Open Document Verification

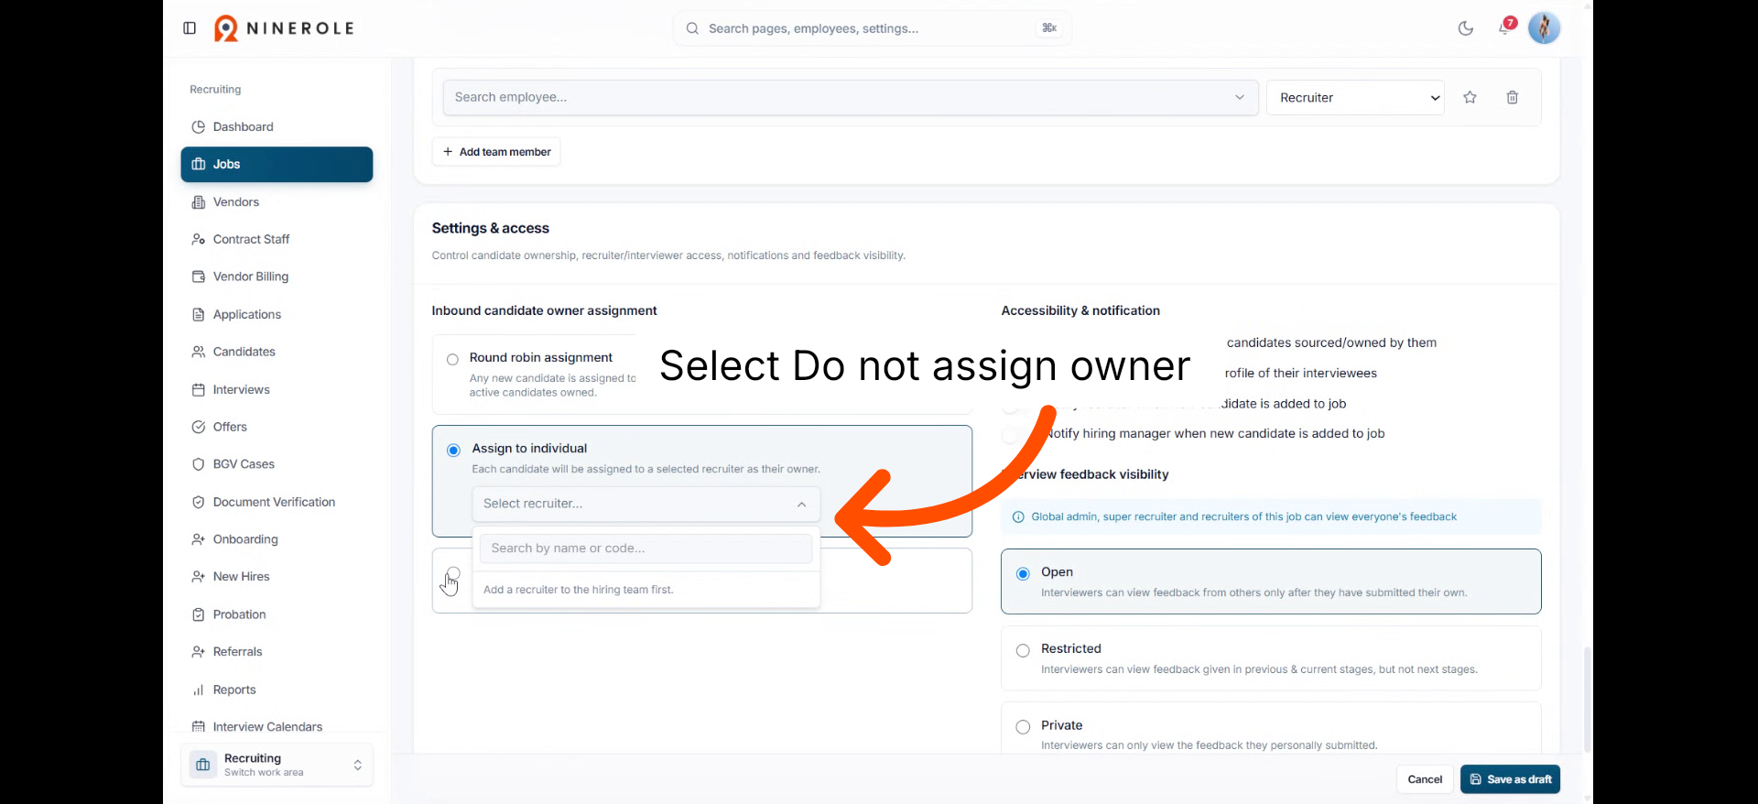click(x=277, y=502)
